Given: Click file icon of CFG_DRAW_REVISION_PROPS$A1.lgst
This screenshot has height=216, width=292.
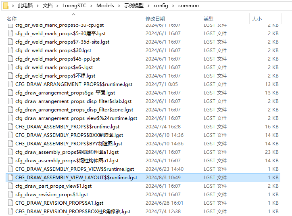Looking at the screenshot, I should click(10, 203).
